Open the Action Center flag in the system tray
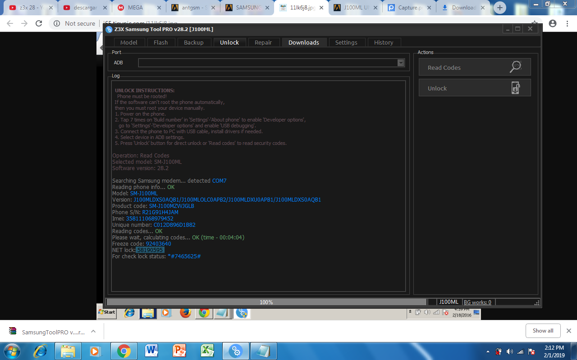This screenshot has width=577, height=360. 531,351
